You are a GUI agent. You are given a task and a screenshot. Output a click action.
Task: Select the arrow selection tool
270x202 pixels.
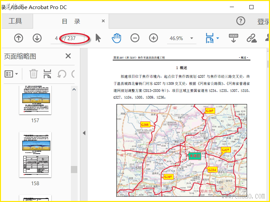coord(98,38)
